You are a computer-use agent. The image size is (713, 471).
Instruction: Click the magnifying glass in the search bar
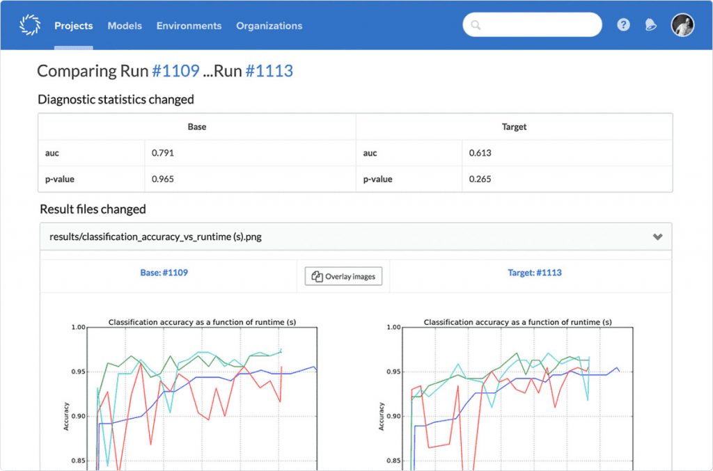coord(475,25)
